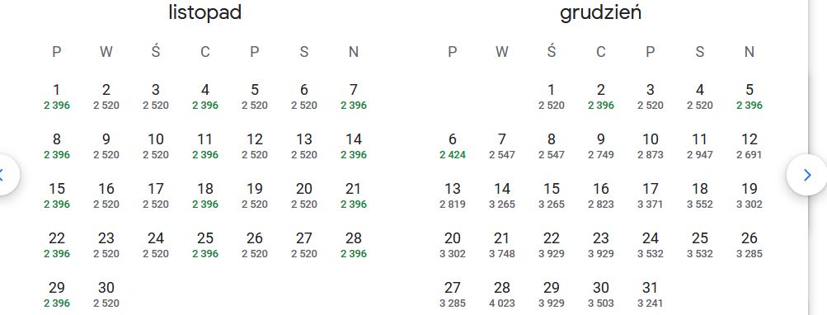Click listopad 7 Sunday date

[x=354, y=96]
